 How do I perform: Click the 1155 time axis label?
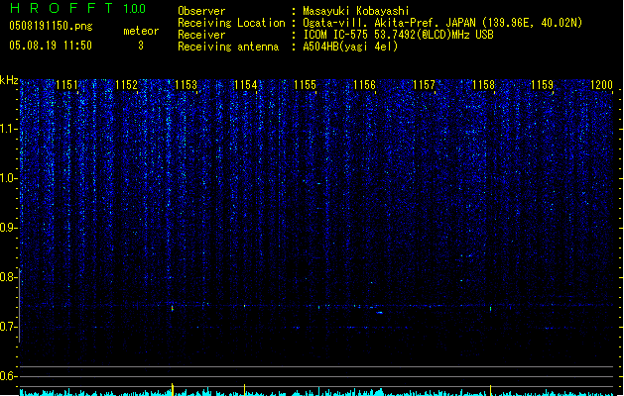[305, 84]
